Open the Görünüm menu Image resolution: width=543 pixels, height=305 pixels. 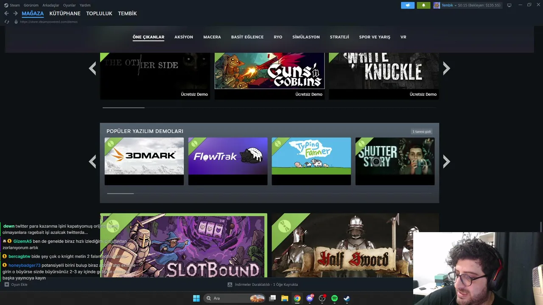click(x=31, y=5)
